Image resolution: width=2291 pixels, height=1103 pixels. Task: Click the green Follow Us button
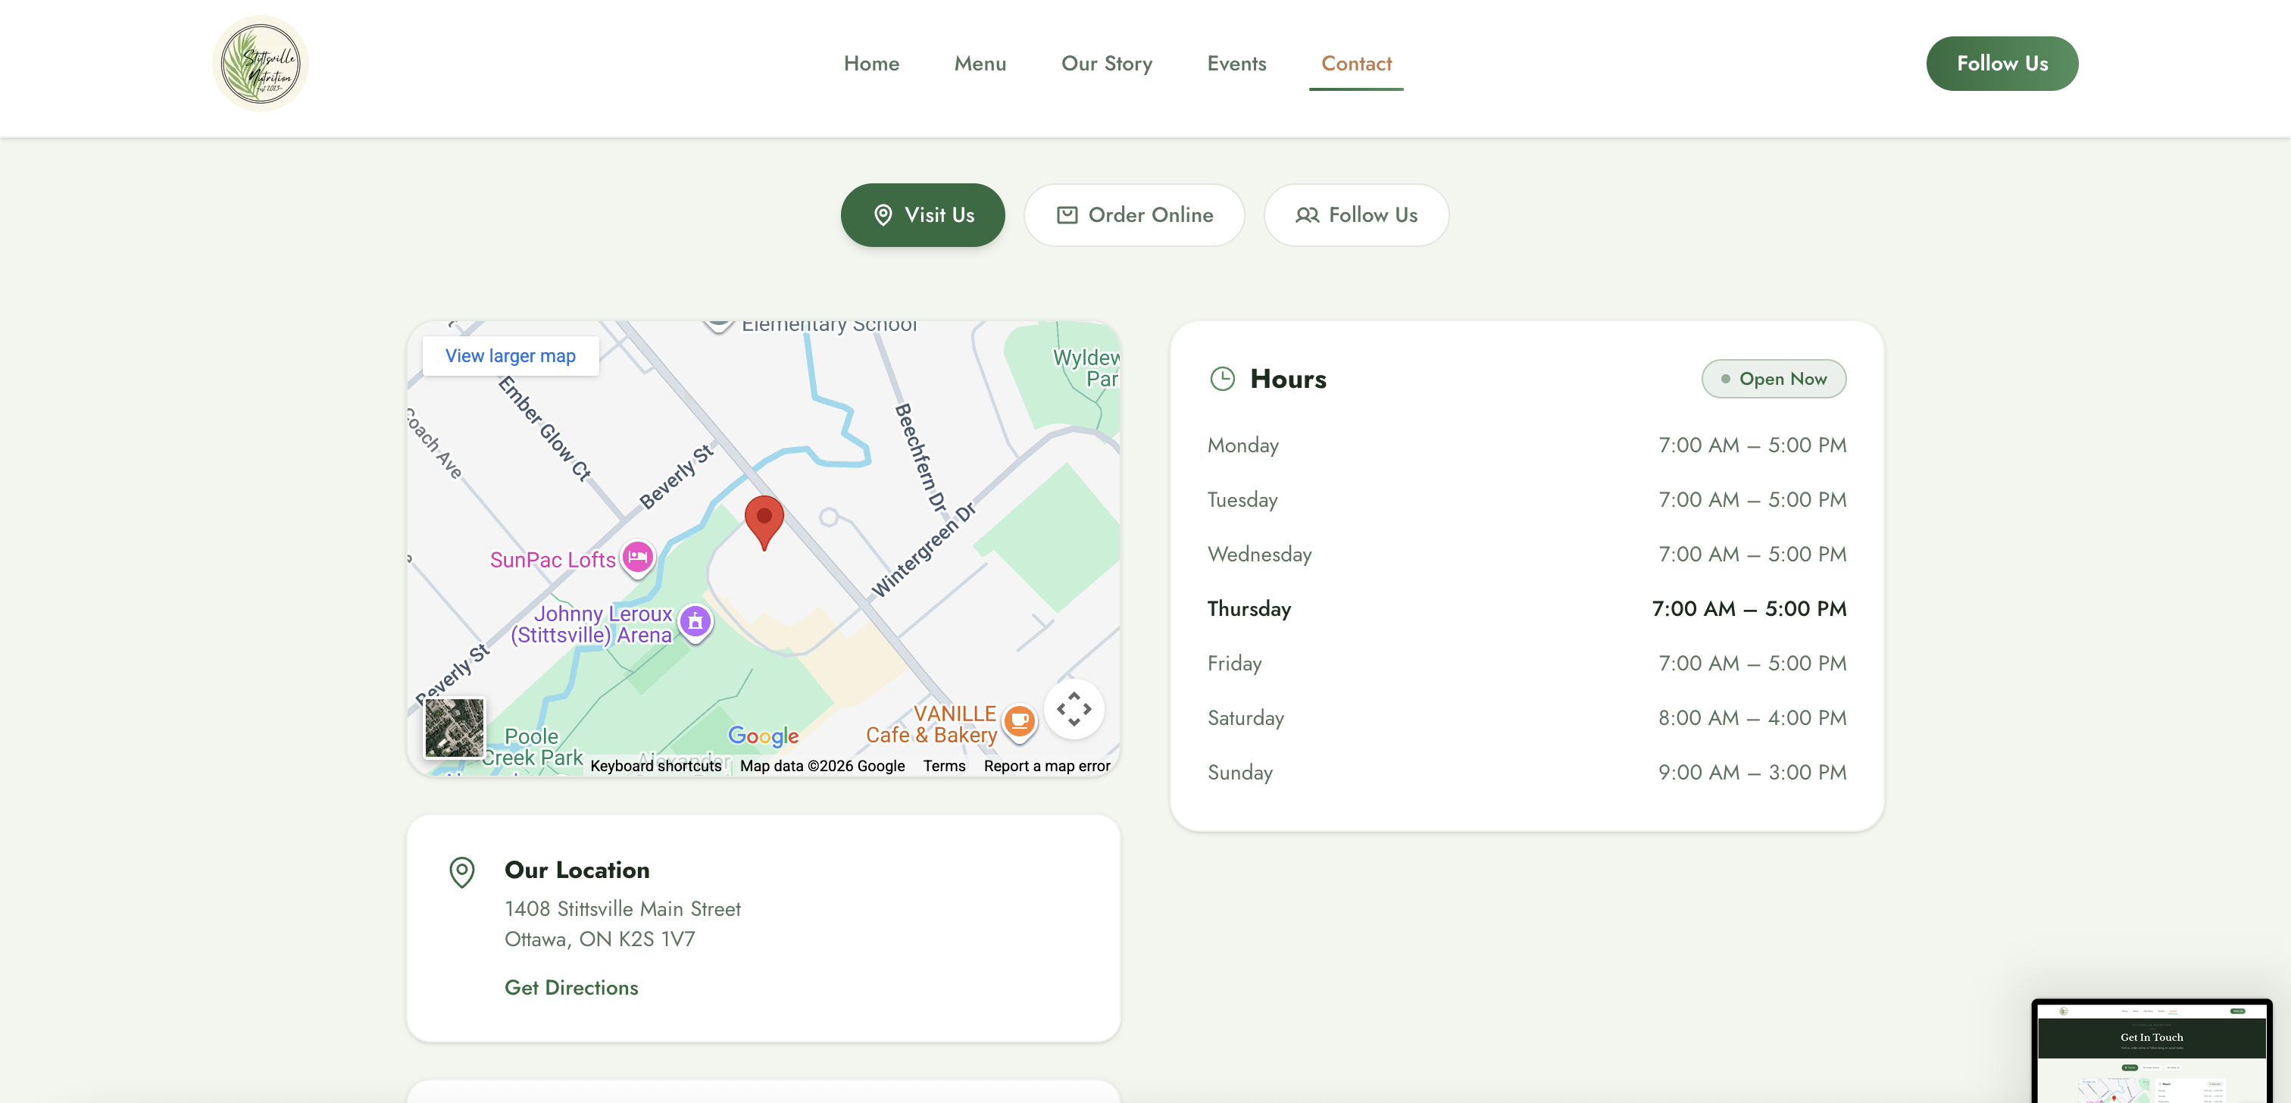pyautogui.click(x=2002, y=63)
